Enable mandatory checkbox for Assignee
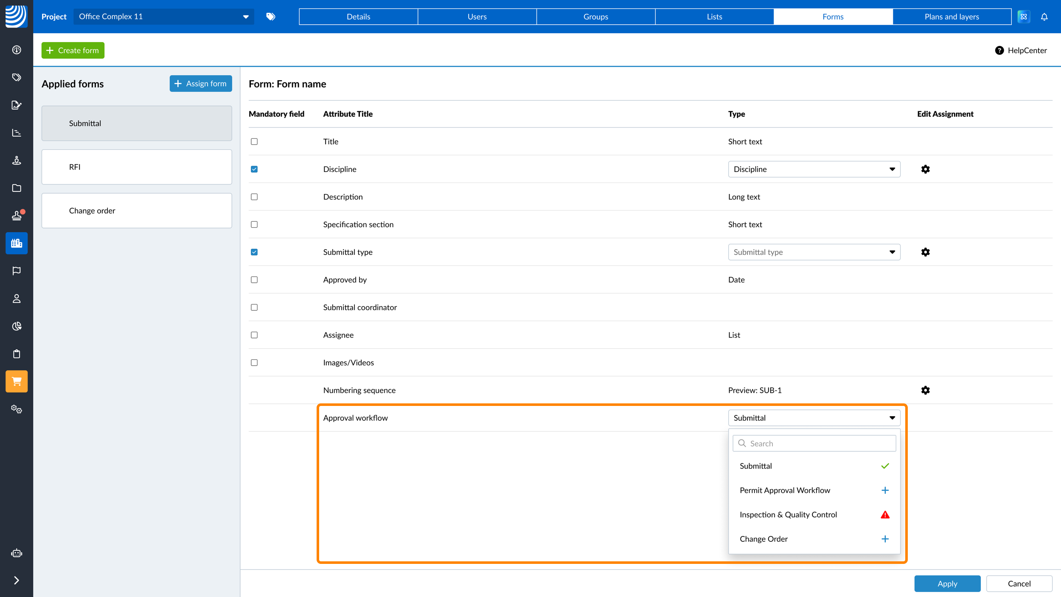The height and width of the screenshot is (597, 1061). click(254, 335)
